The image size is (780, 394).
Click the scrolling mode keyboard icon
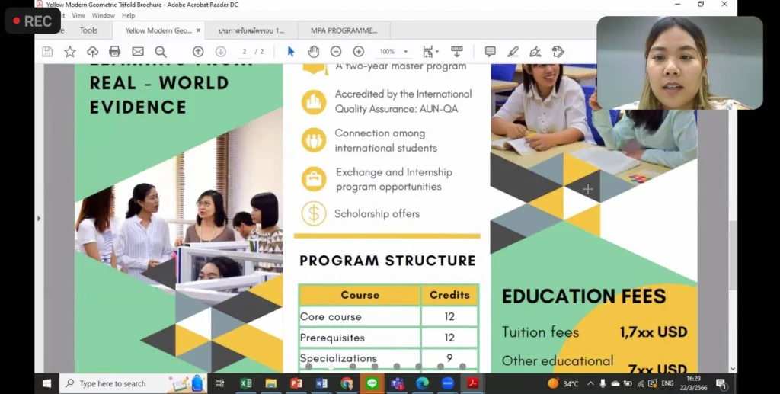click(x=457, y=51)
